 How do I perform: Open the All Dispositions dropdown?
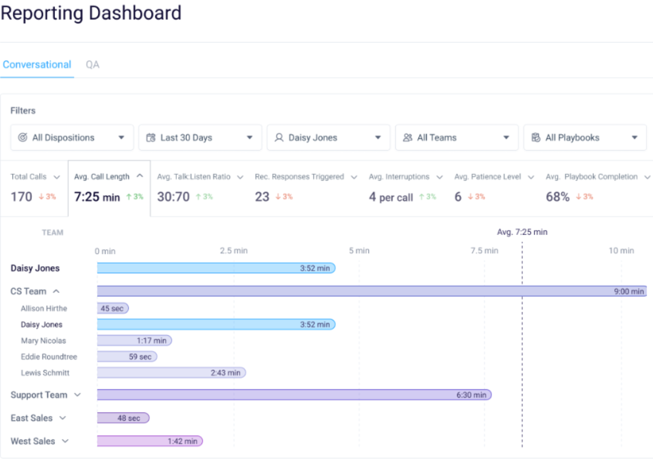click(121, 137)
